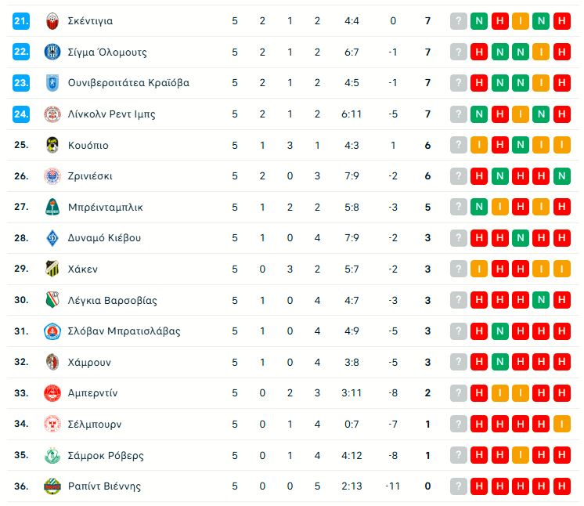Viewport: 584px width, 506px height.
Task: Click the orange I form badge for Σκέντιγια
Action: click(x=520, y=21)
